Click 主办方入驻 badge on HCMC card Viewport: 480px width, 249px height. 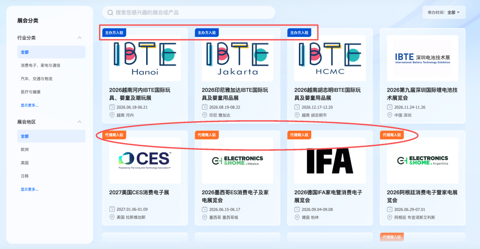[299, 33]
